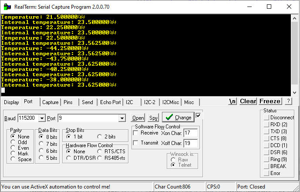The height and width of the screenshot is (192, 300).
Task: Click terminal scrollbar up arrow
Action: pyautogui.click(x=294, y=19)
